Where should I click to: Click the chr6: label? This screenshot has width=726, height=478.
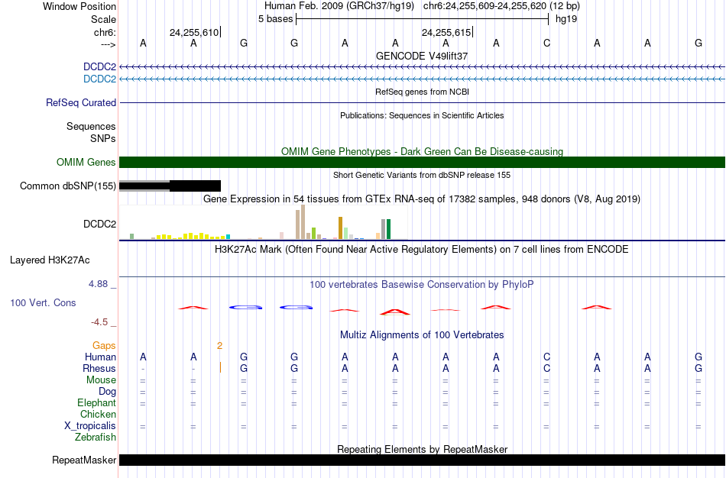coord(105,32)
